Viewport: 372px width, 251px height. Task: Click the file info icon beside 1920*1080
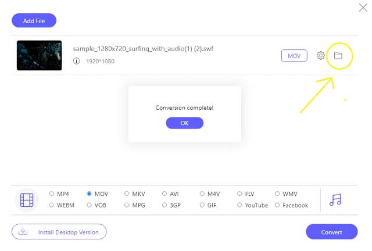tap(77, 61)
